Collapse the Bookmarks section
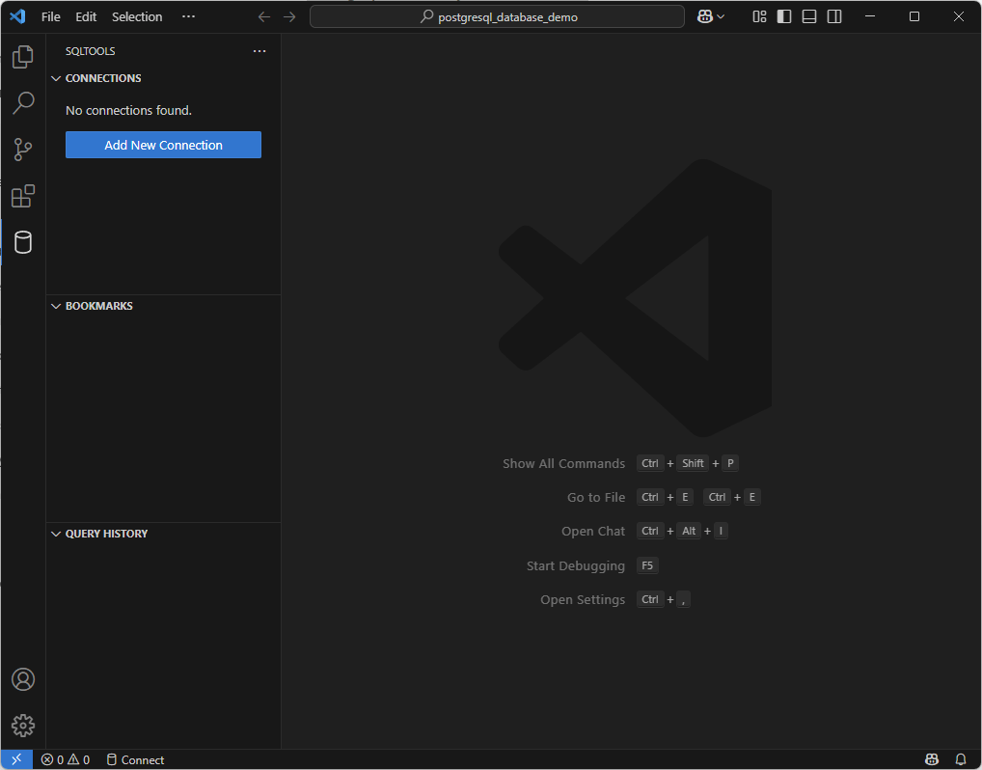Screen dimensions: 982x770 coord(98,306)
